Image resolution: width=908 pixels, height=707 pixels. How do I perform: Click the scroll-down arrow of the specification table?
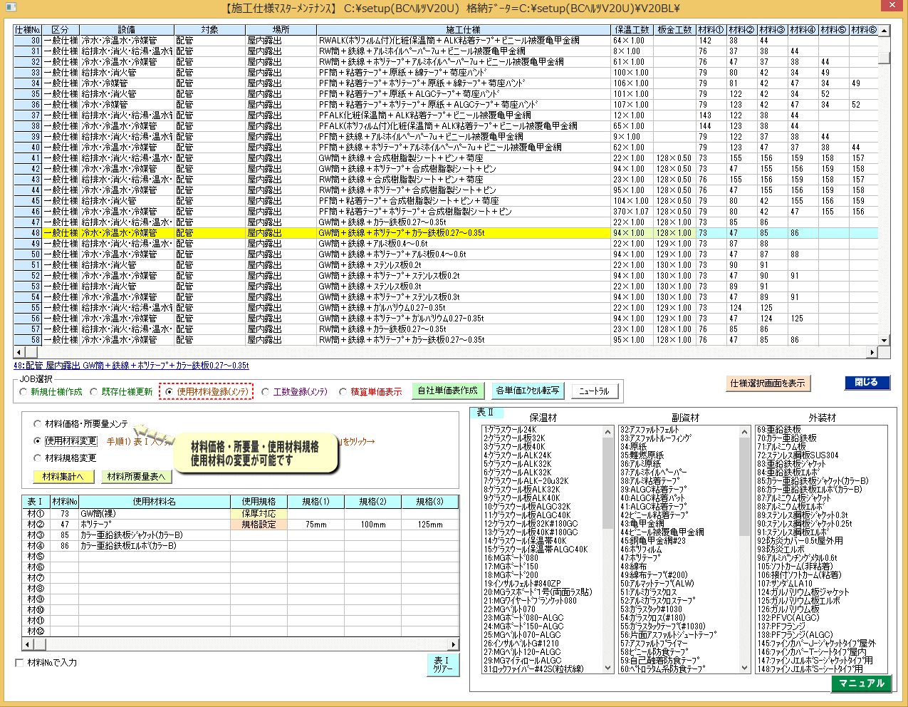884,341
